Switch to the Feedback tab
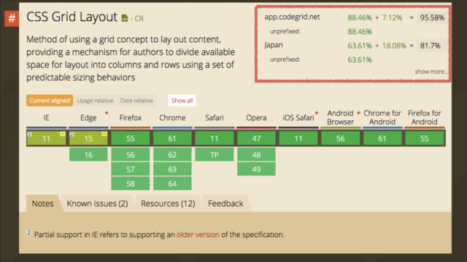 click(225, 204)
